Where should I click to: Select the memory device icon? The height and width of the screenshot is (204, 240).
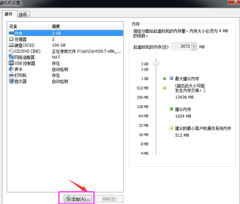click(11, 33)
